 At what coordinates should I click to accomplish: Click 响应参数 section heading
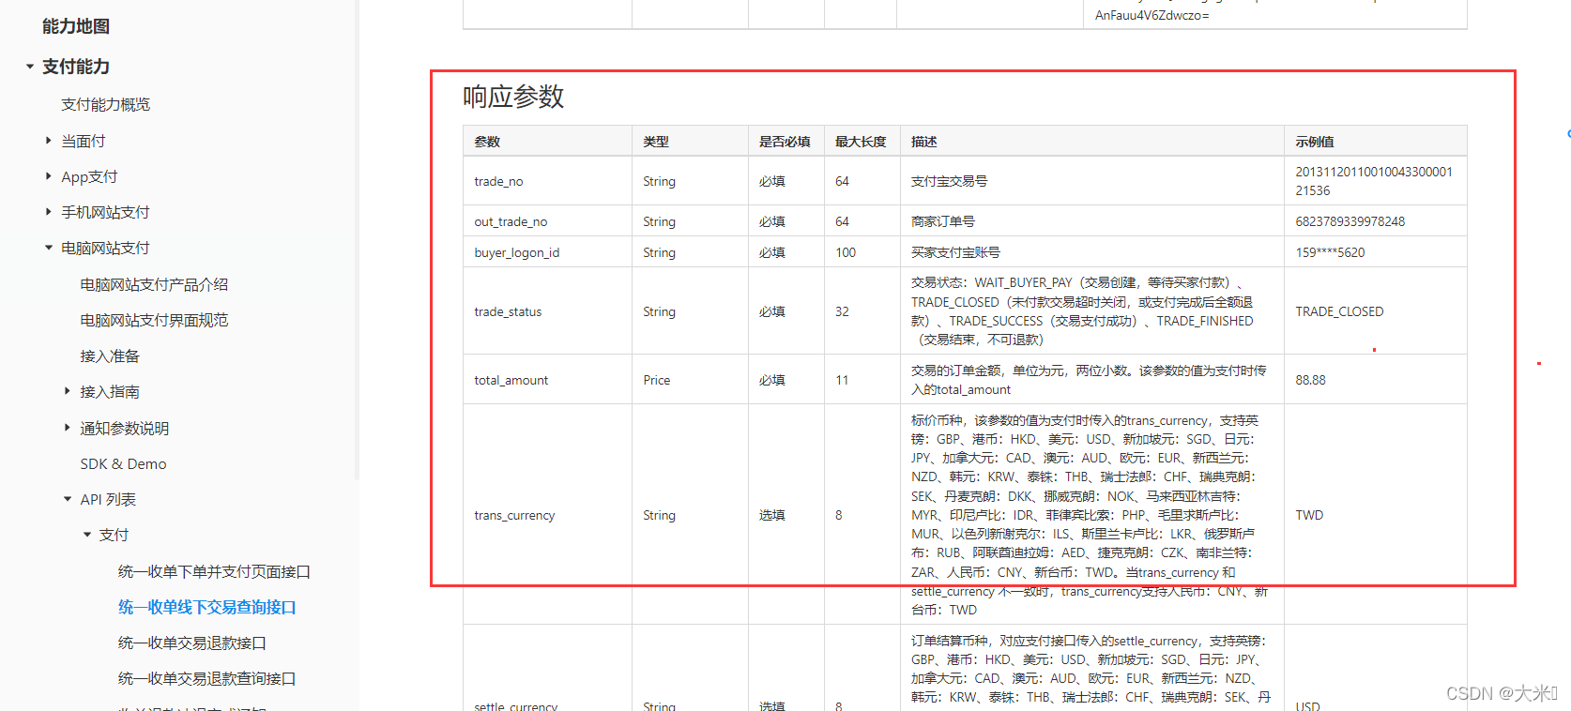(513, 97)
